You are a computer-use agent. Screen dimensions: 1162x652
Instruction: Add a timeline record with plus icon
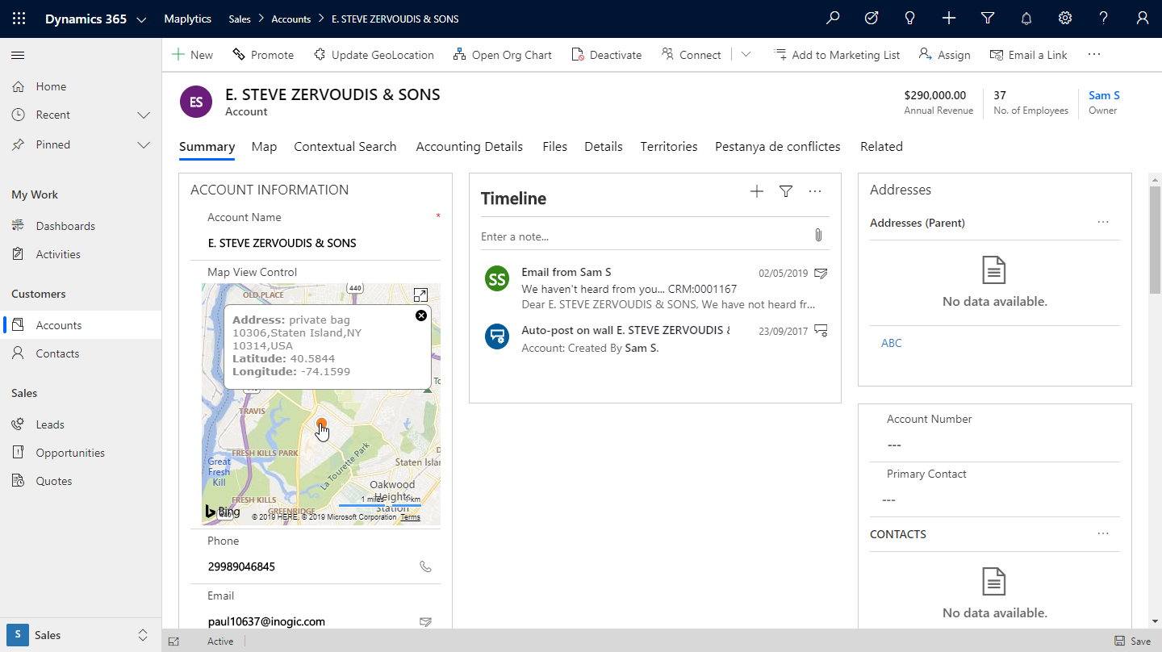[756, 191]
